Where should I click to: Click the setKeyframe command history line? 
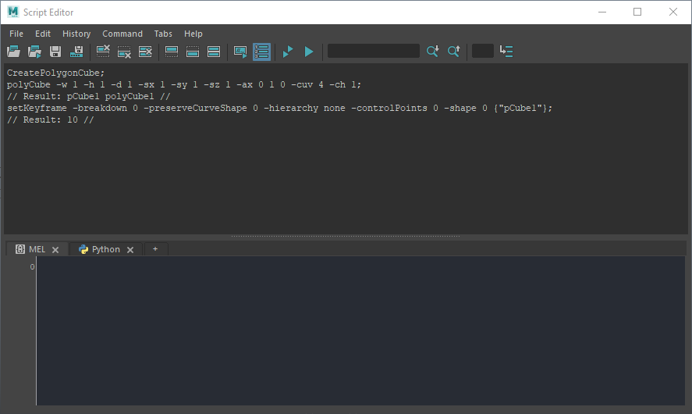(x=279, y=109)
